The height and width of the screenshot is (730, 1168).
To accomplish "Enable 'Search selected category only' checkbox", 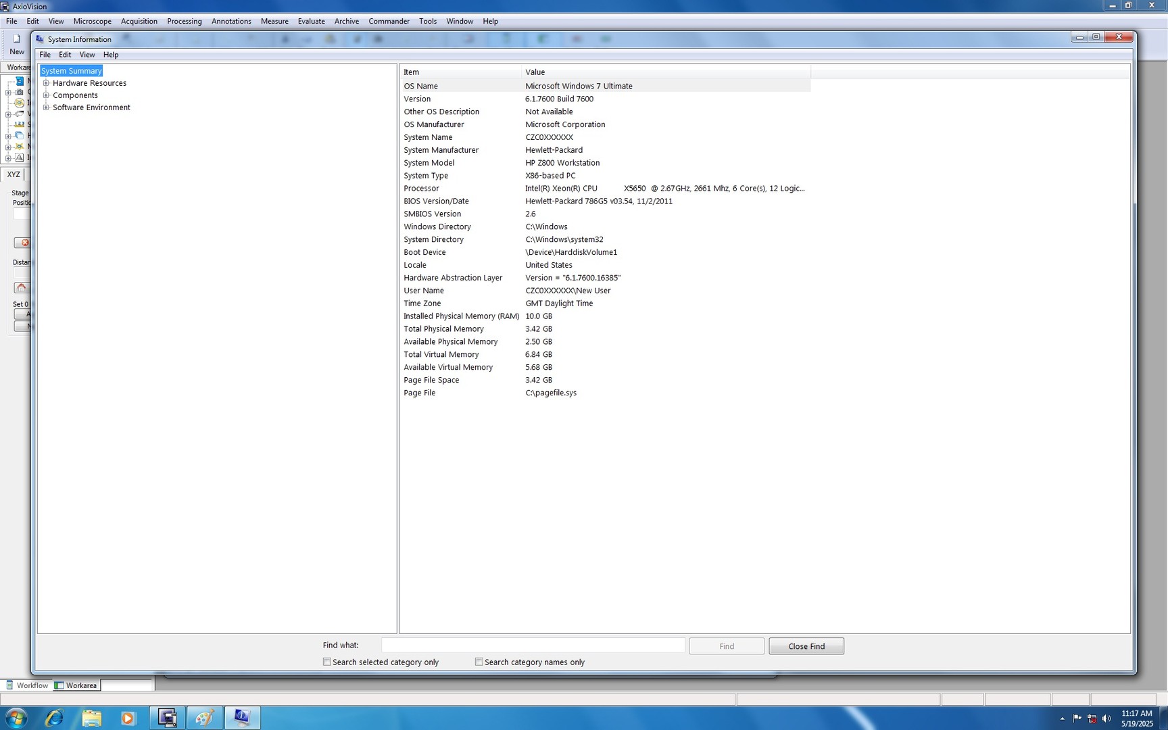I will (327, 662).
